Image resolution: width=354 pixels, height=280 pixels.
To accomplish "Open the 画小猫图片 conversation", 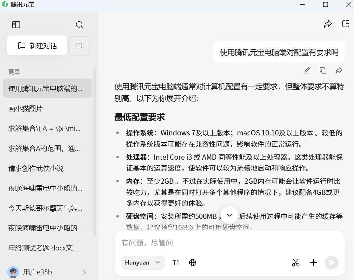I will [x=26, y=108].
